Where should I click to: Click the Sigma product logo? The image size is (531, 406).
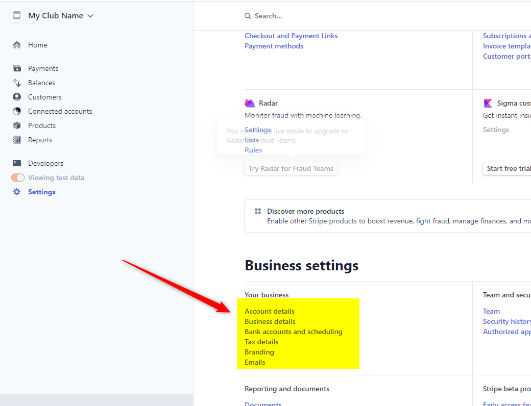coord(488,103)
